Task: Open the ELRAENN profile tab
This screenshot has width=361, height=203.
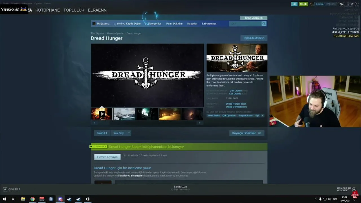Action: click(97, 10)
